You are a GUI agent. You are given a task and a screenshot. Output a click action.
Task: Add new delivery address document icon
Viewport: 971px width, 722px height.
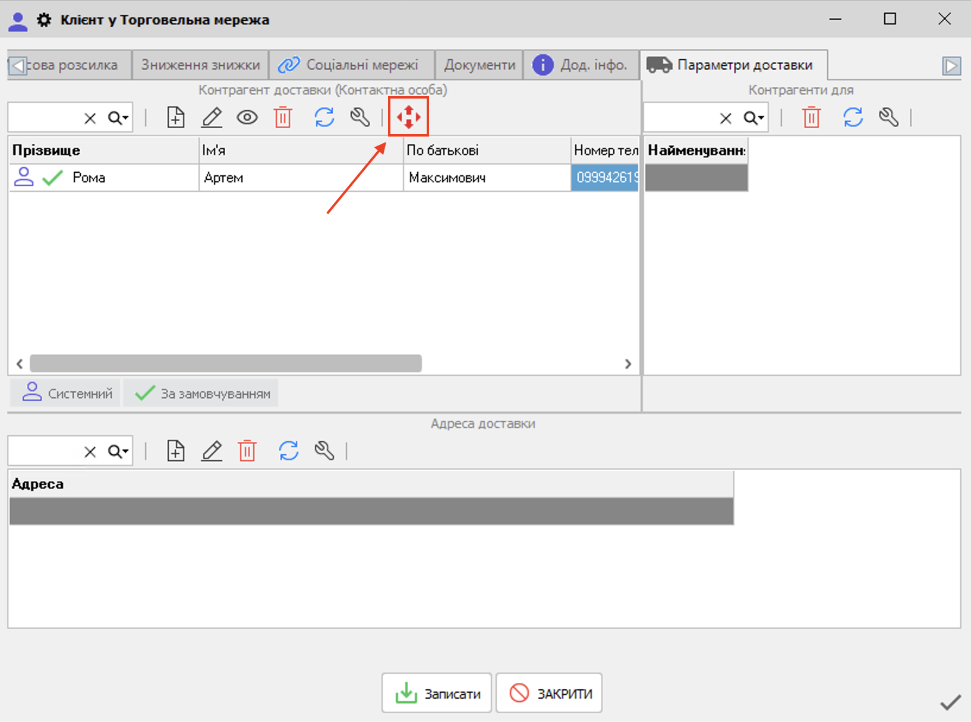175,451
